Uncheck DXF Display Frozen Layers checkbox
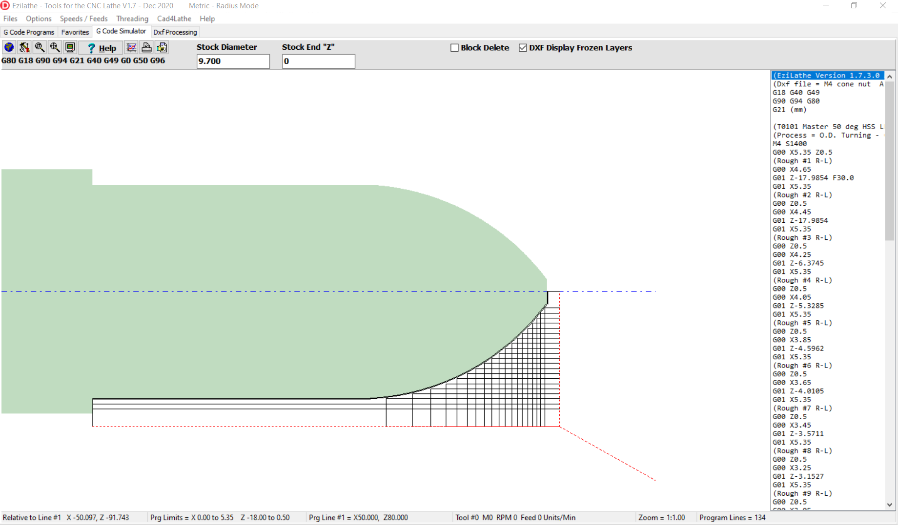The image size is (898, 525). coord(523,48)
